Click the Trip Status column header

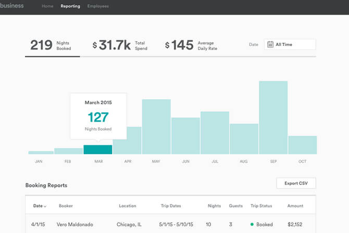(x=262, y=206)
